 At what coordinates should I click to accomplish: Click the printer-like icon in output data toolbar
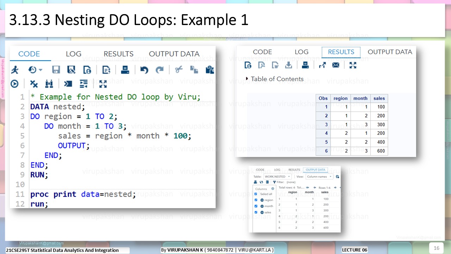(255, 182)
